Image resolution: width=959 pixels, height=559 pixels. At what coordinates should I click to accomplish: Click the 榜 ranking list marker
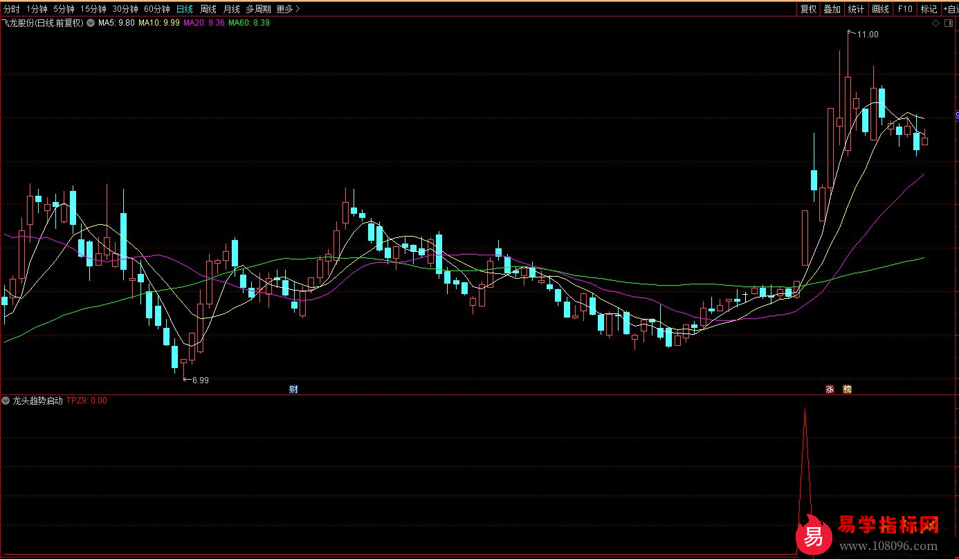[x=847, y=390]
